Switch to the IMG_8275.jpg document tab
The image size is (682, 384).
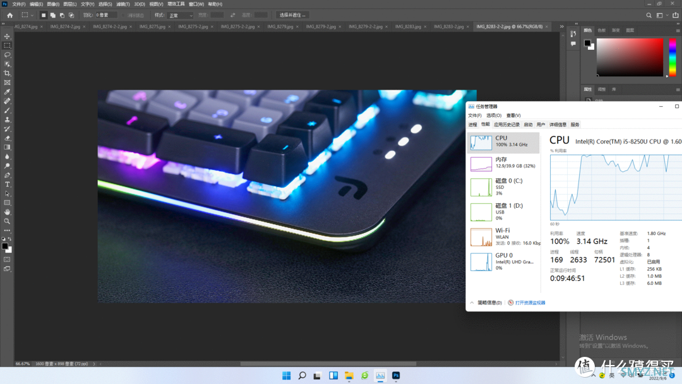pos(152,27)
